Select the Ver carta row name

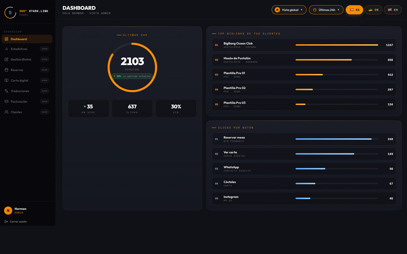[230, 152]
